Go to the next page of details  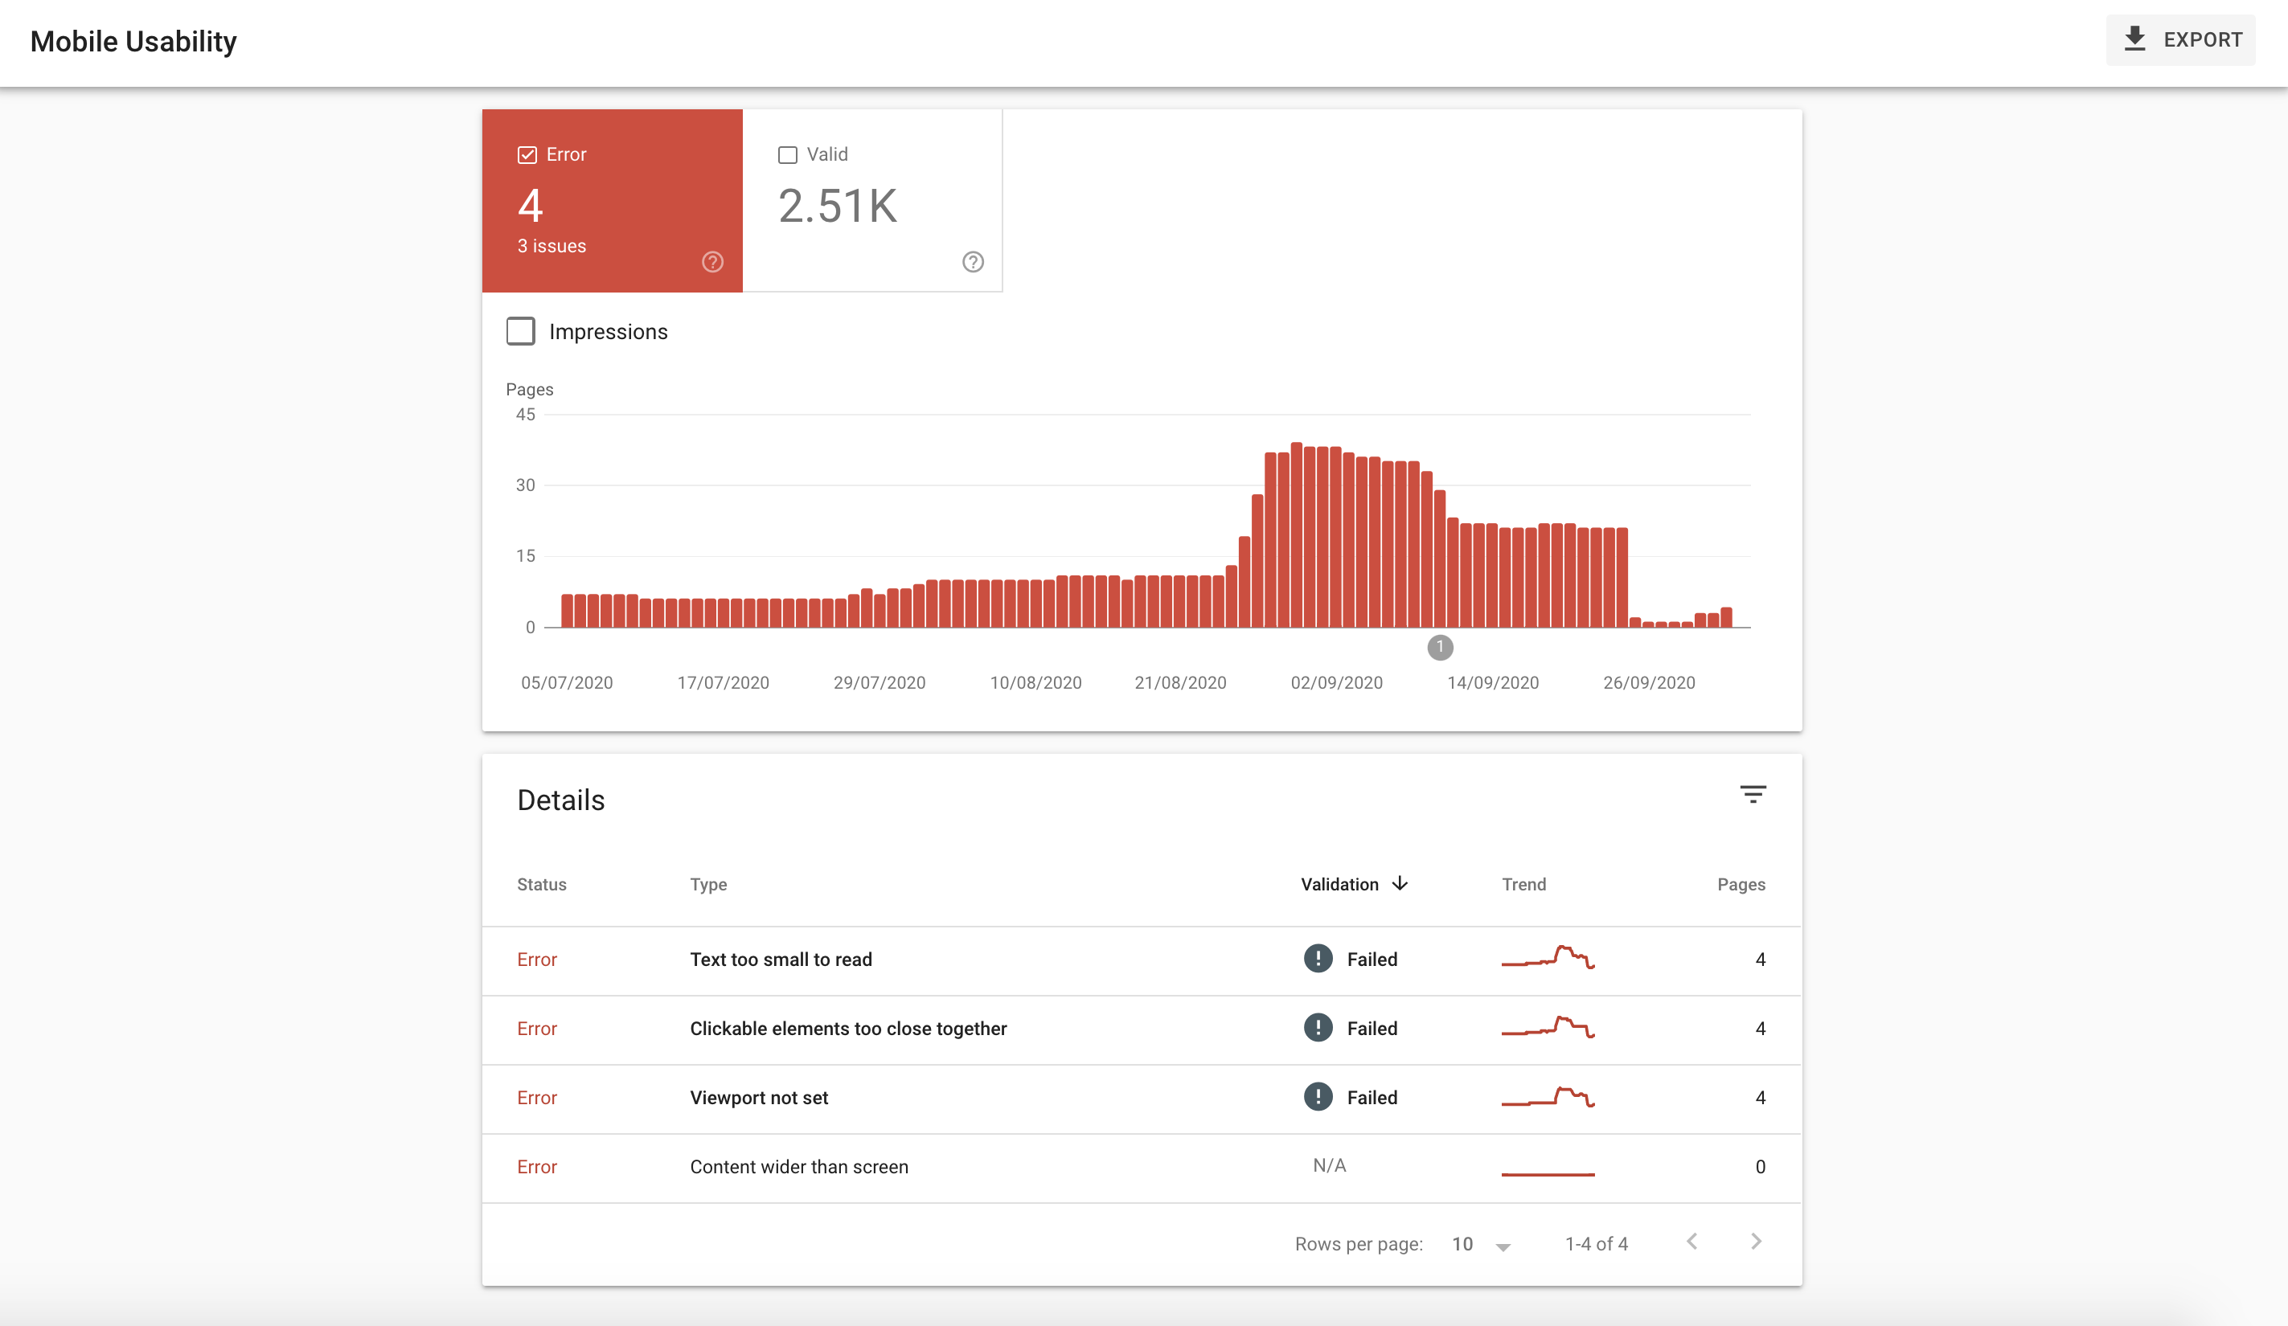point(1755,1242)
